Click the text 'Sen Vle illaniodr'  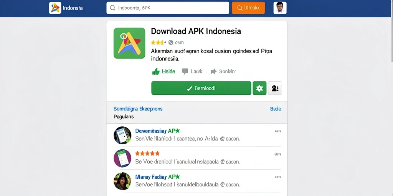pyautogui.click(x=154, y=139)
